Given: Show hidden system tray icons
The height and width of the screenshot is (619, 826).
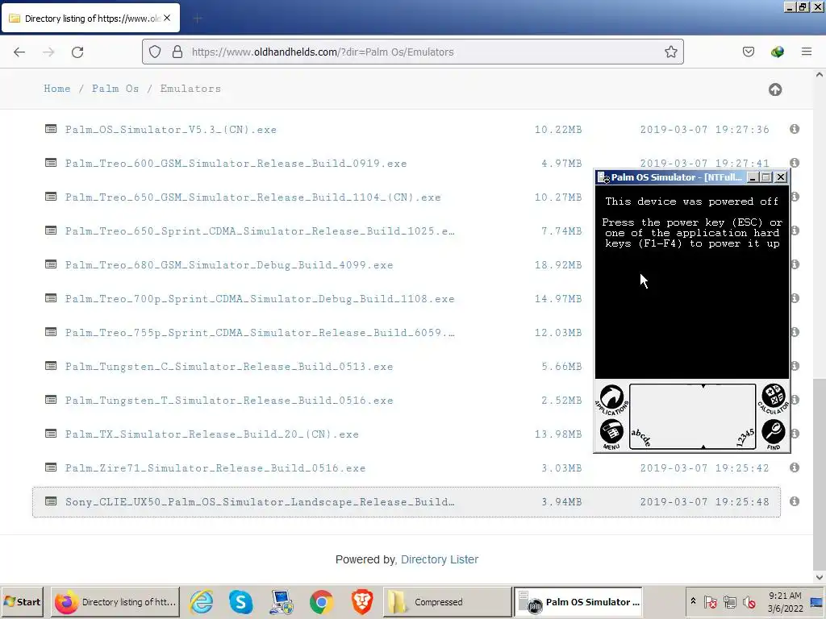Looking at the screenshot, I should click(x=693, y=601).
